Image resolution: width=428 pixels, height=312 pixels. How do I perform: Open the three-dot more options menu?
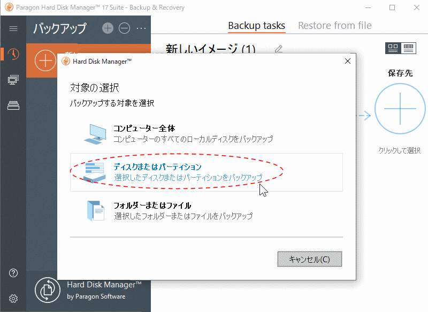pos(141,28)
